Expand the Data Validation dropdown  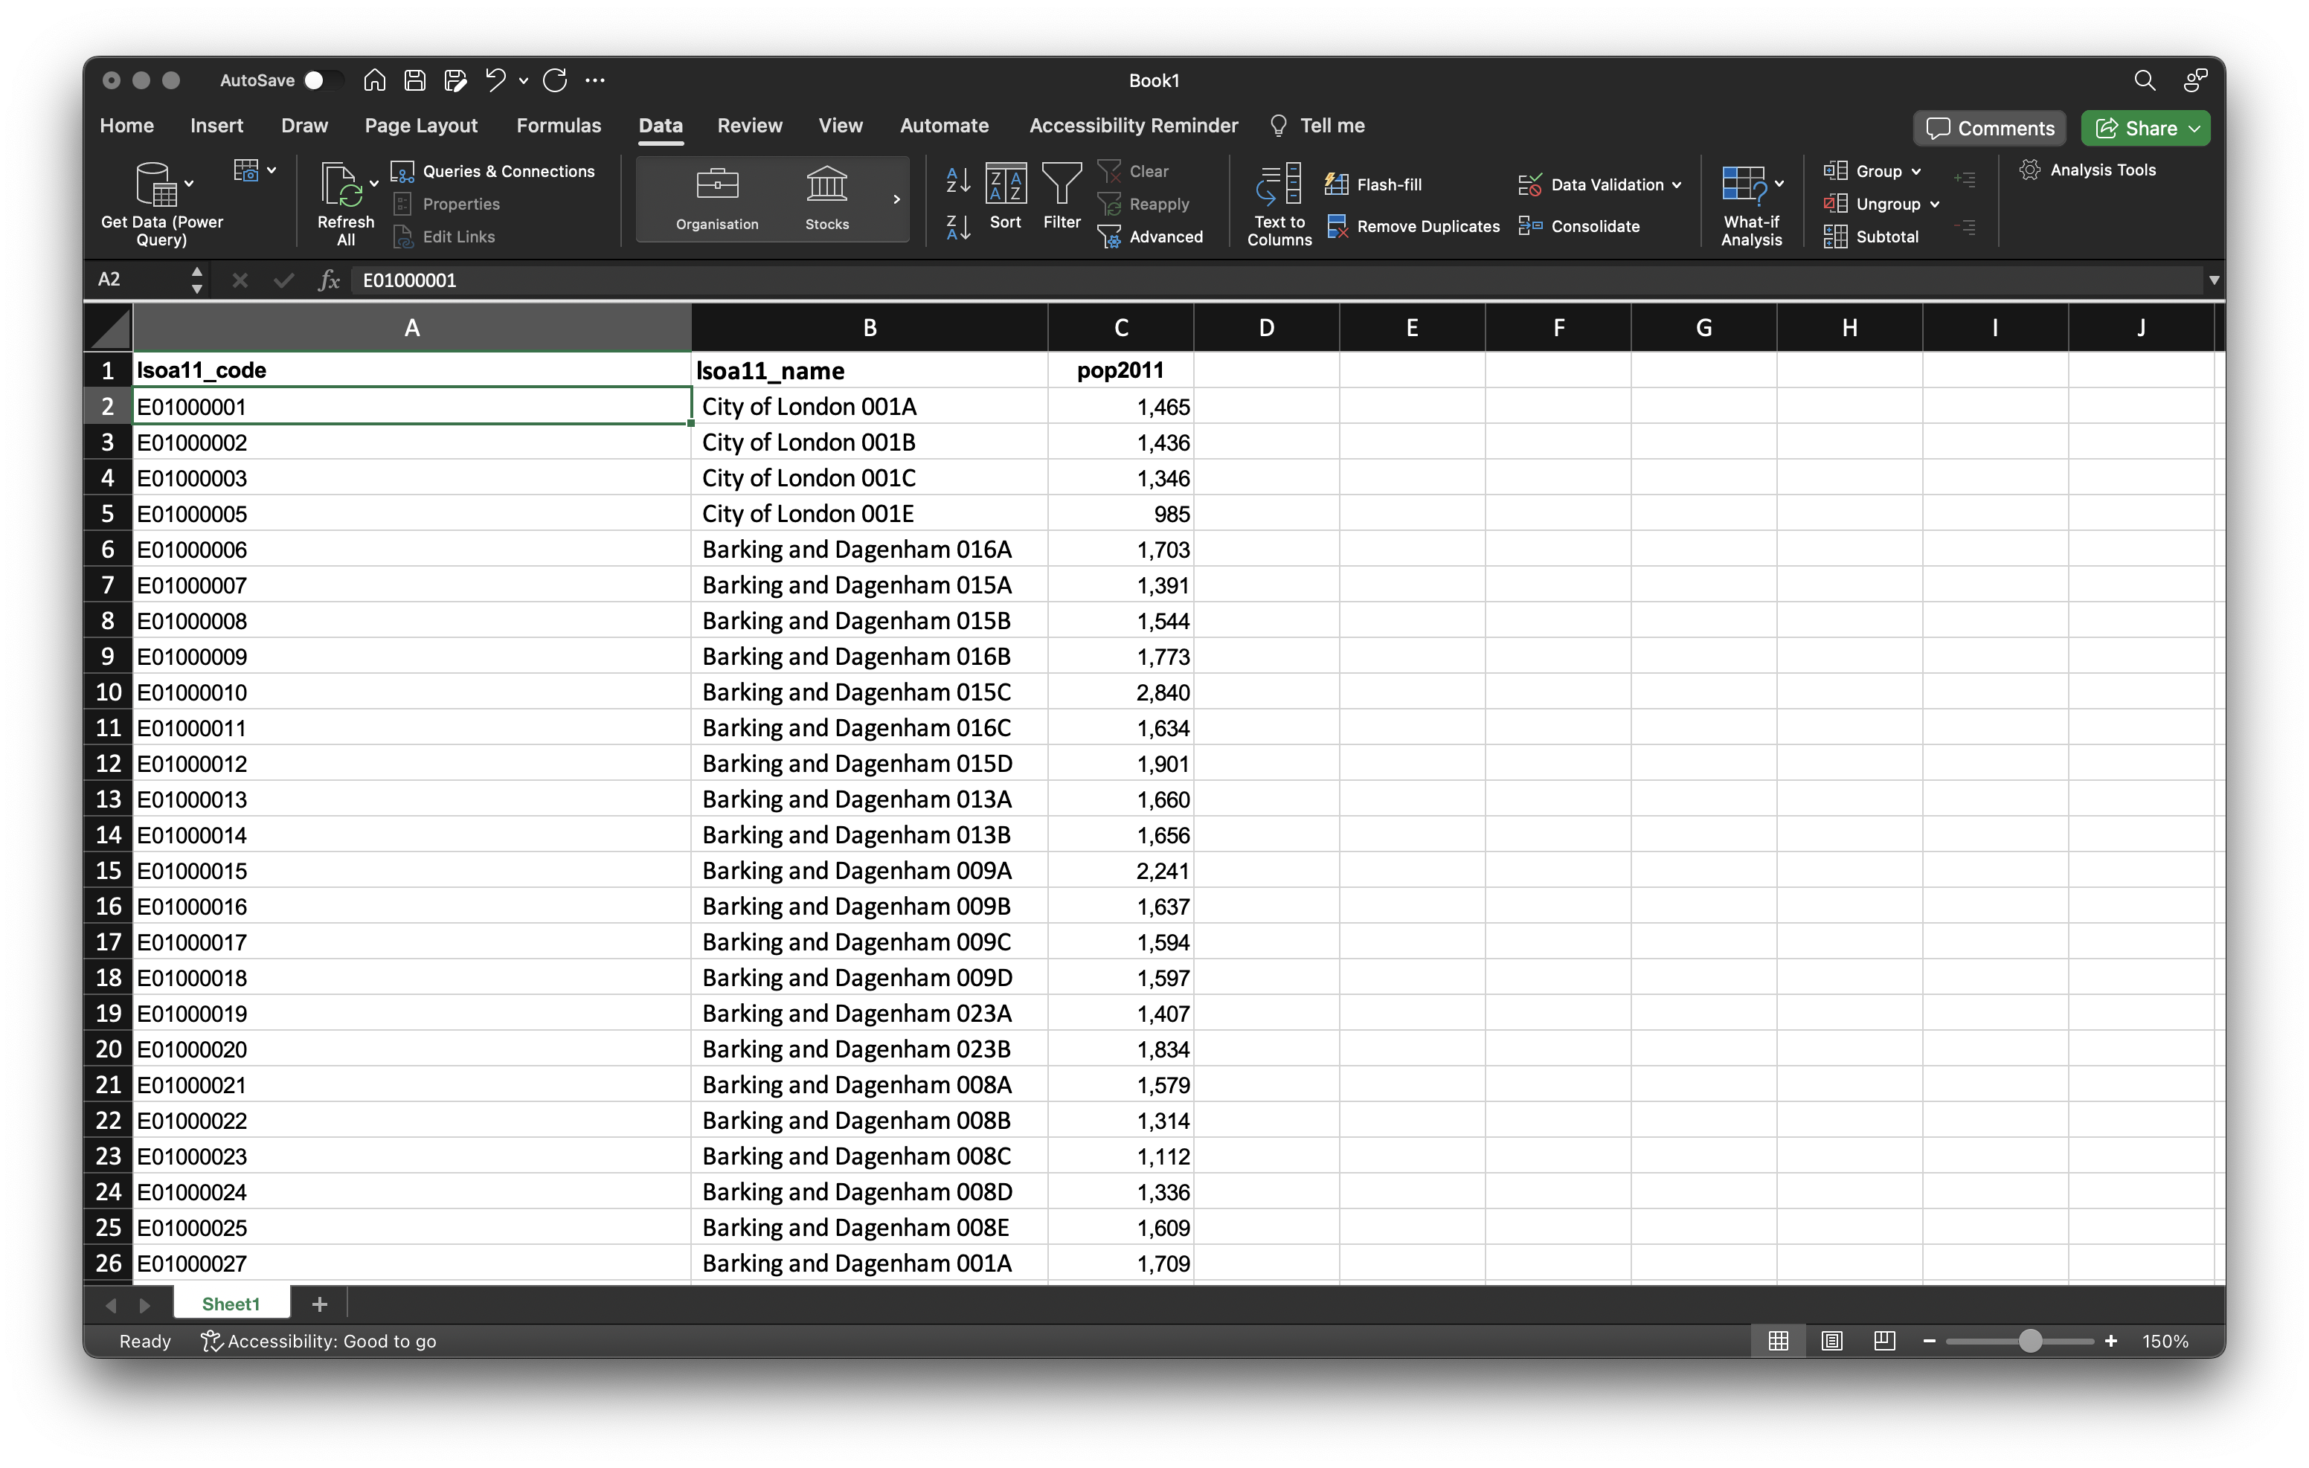click(1676, 184)
